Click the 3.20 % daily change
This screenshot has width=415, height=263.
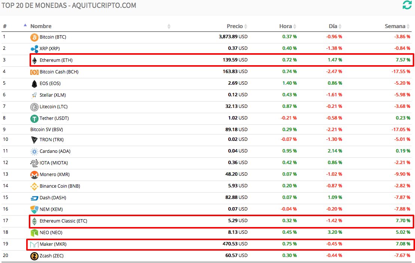pyautogui.click(x=335, y=233)
